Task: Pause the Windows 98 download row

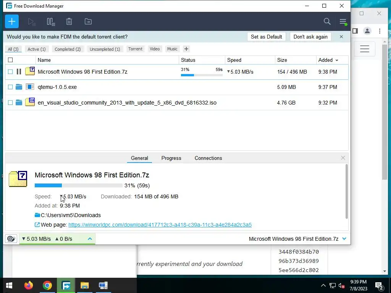Action: pos(19,72)
